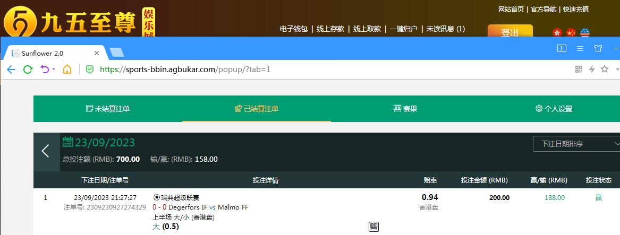Open the 电子钱包 link
Screen dimensions: 620x235
tap(293, 29)
